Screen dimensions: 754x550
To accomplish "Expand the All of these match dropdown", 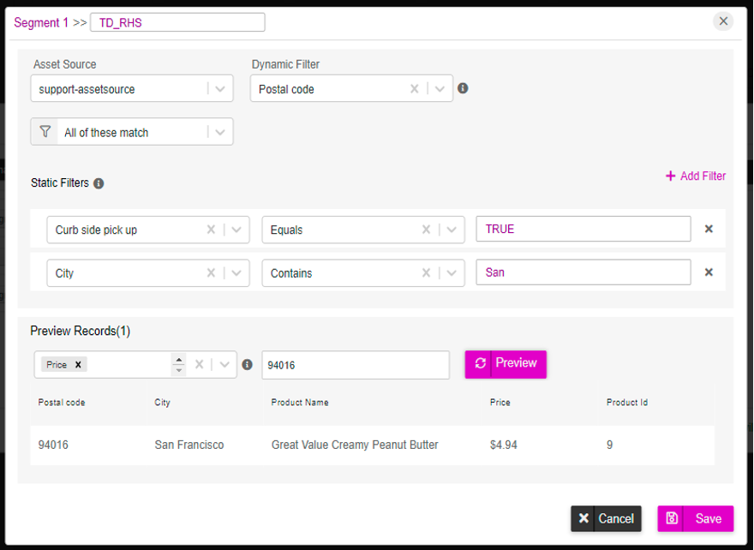I will click(x=219, y=132).
